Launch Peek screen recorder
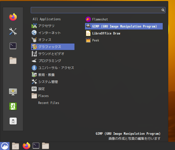The height and width of the screenshot is (150, 175). (124, 40)
